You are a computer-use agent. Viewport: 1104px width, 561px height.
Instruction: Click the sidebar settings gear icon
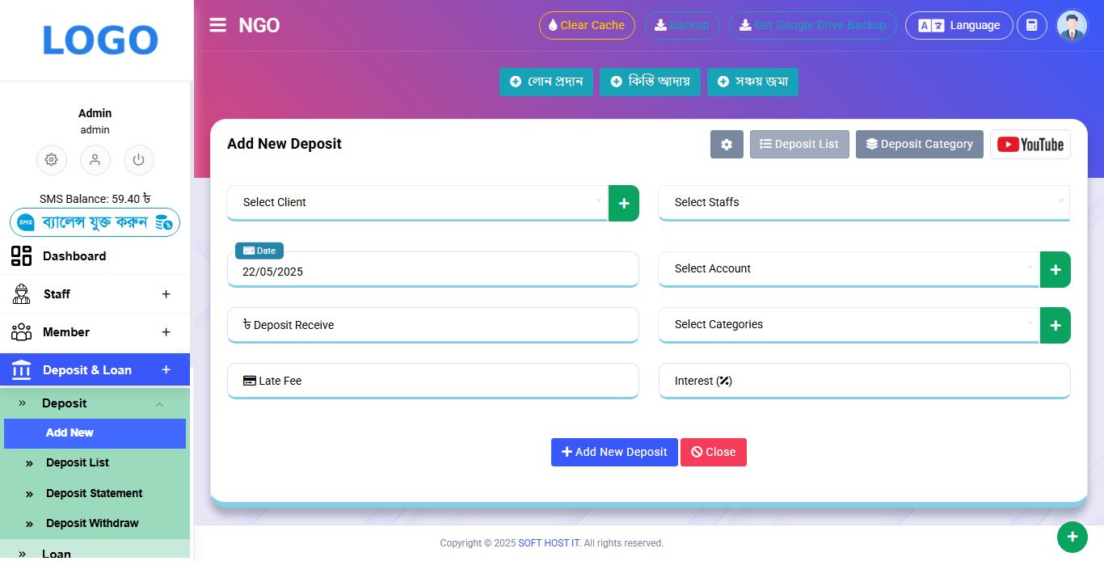click(52, 159)
